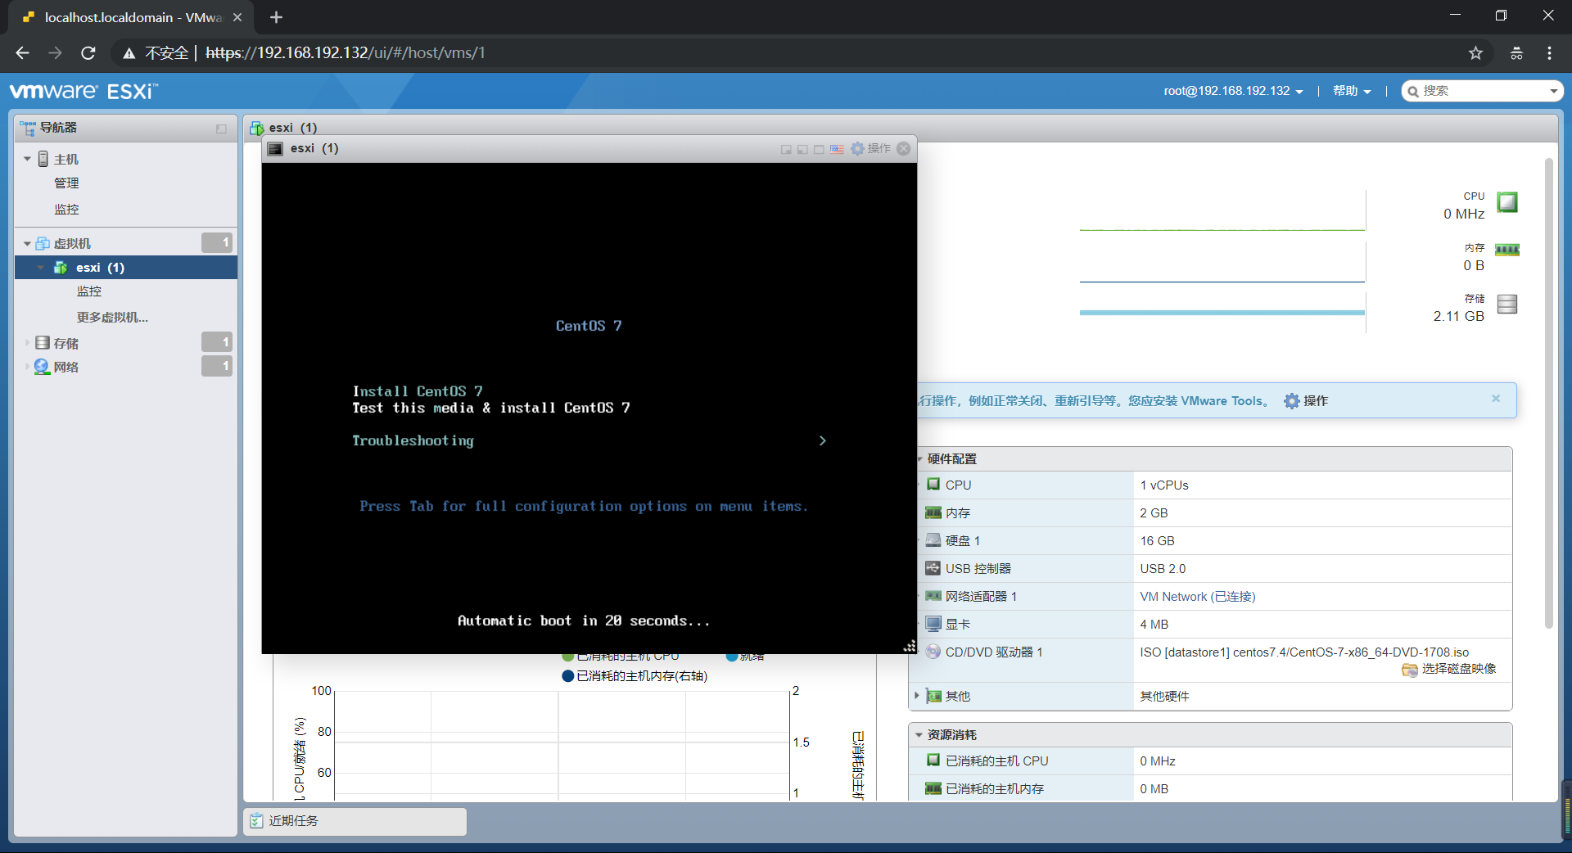The height and width of the screenshot is (853, 1572).
Task: Click 选择磁盘映像 to choose disk image
Action: (x=1449, y=669)
